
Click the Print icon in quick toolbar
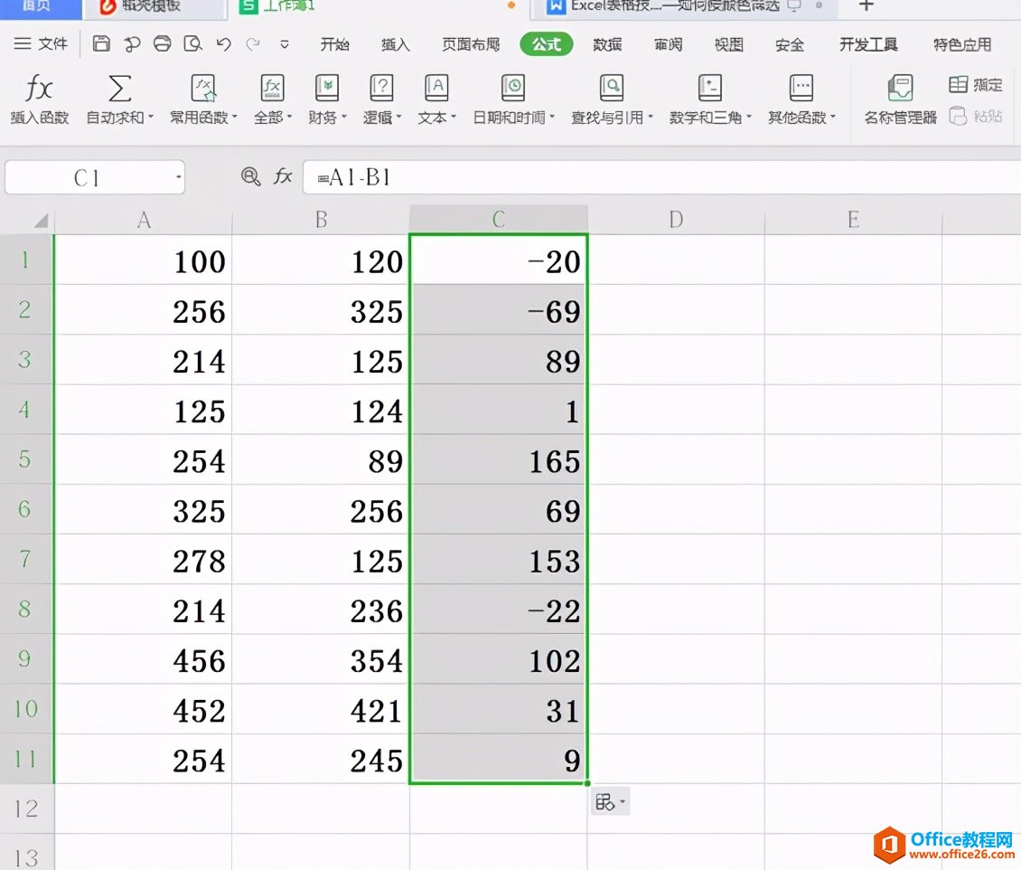pos(163,43)
